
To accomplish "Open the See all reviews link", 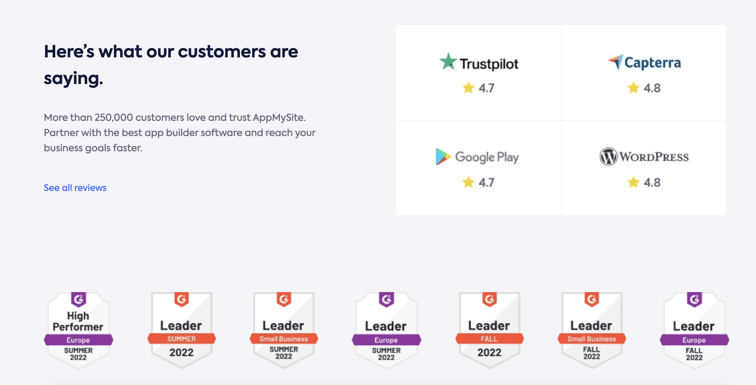I will [x=75, y=188].
